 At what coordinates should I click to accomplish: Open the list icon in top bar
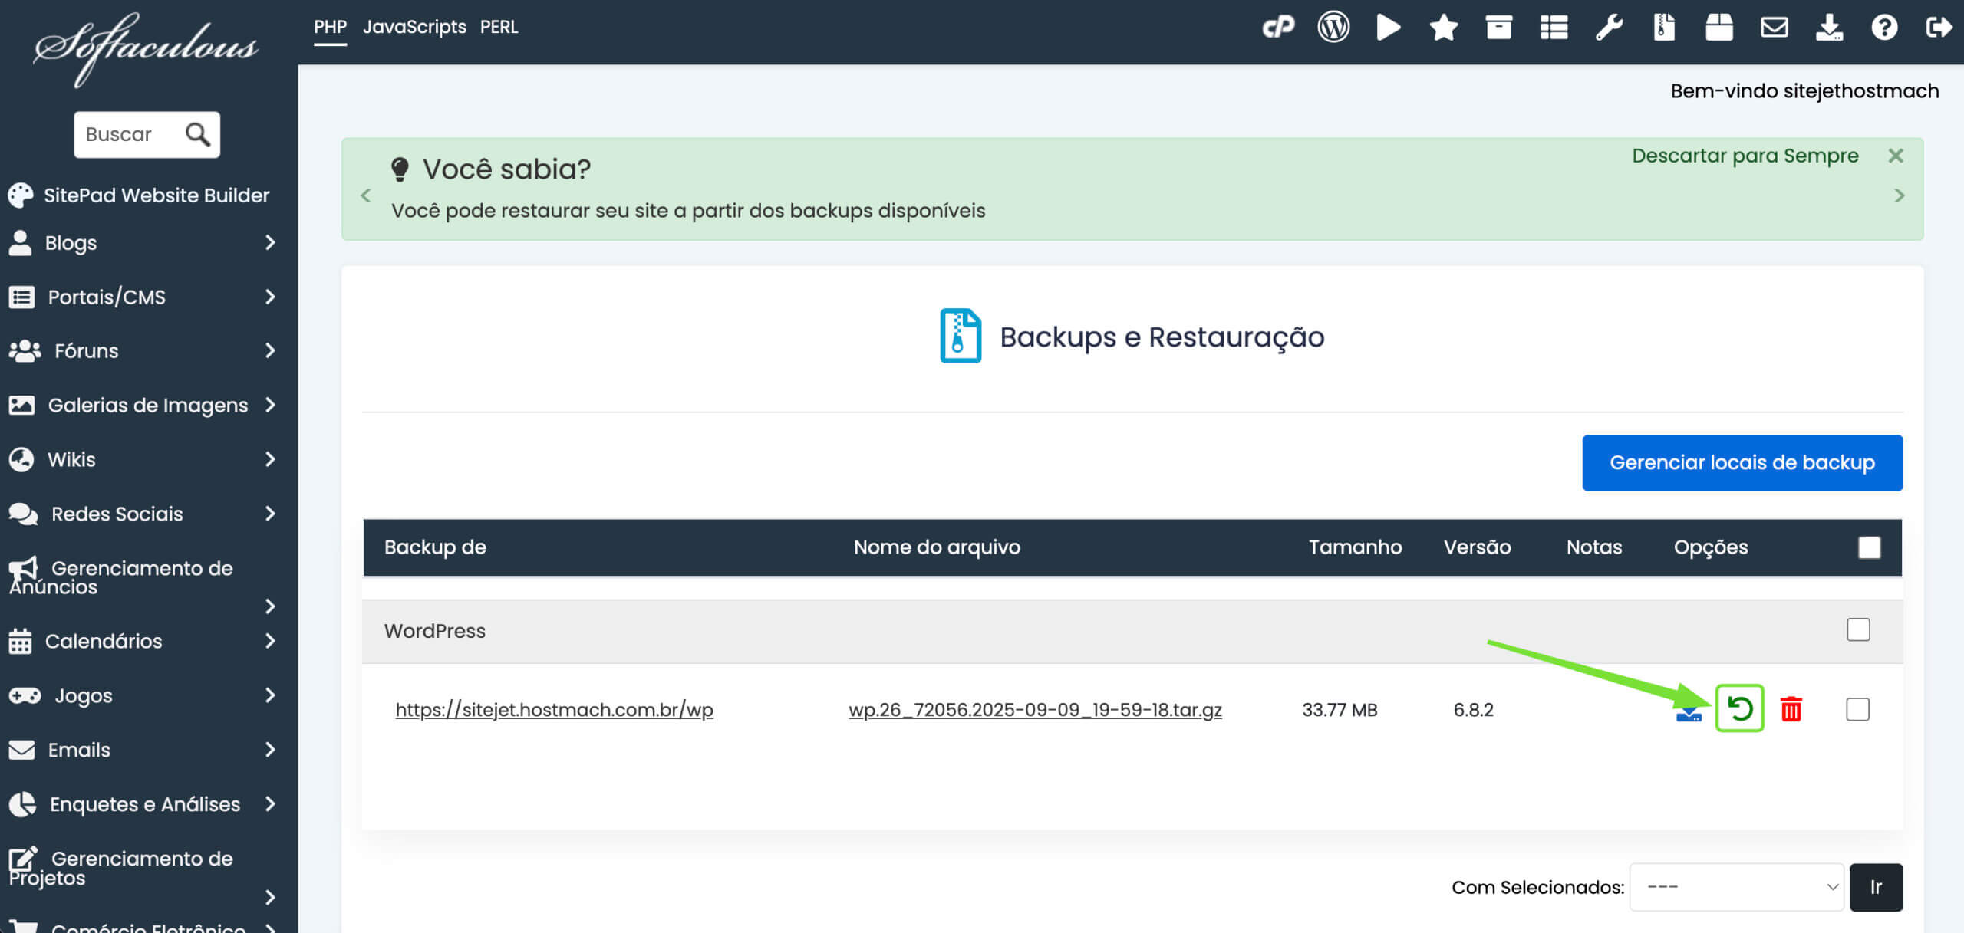1554,28
